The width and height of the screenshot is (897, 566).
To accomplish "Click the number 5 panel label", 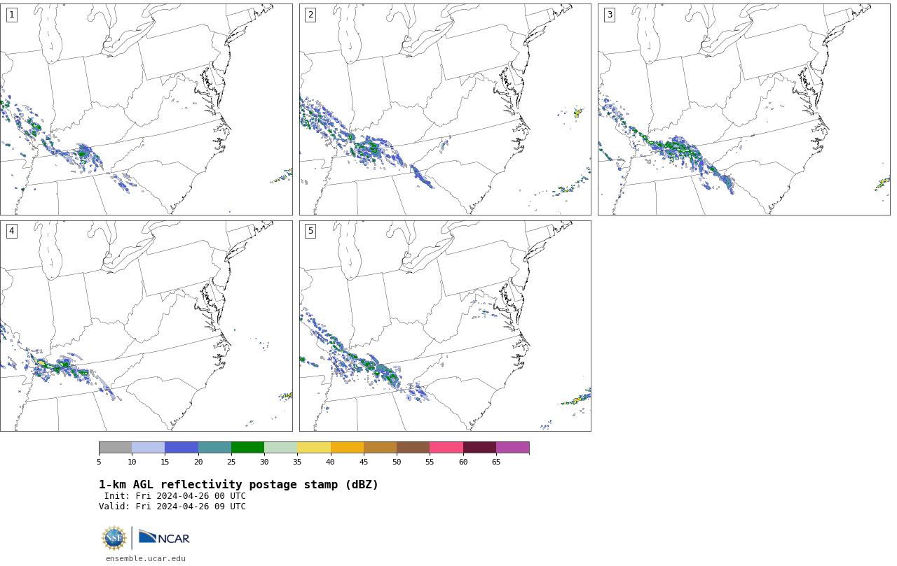I will [310, 231].
